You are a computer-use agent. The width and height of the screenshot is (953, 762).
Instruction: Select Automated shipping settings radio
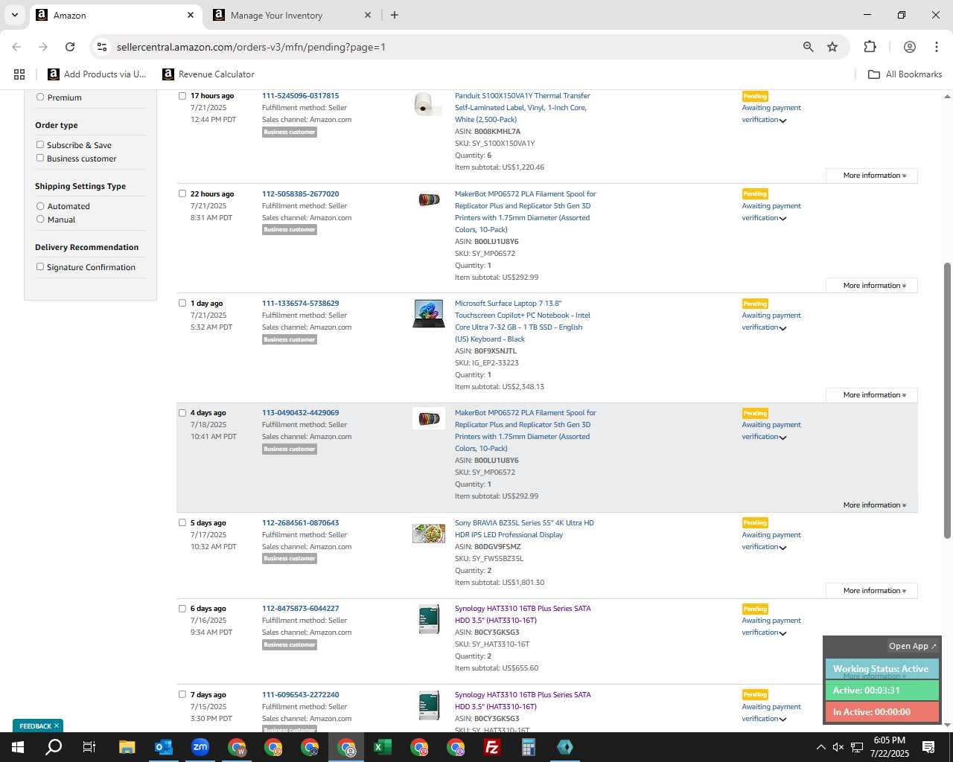click(x=40, y=205)
